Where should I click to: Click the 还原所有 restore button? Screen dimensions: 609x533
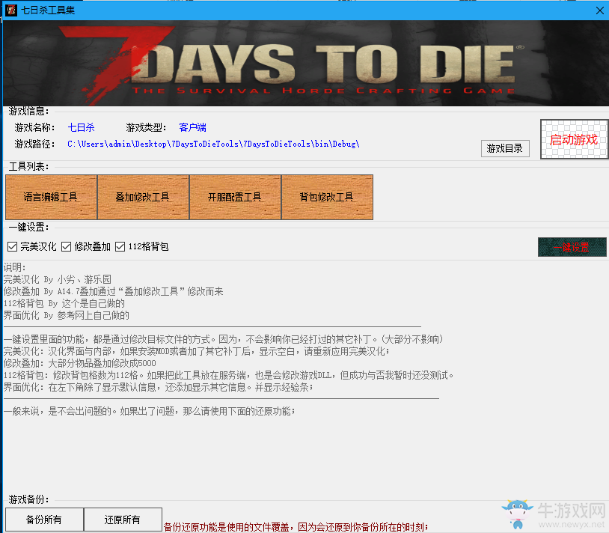coord(123,520)
